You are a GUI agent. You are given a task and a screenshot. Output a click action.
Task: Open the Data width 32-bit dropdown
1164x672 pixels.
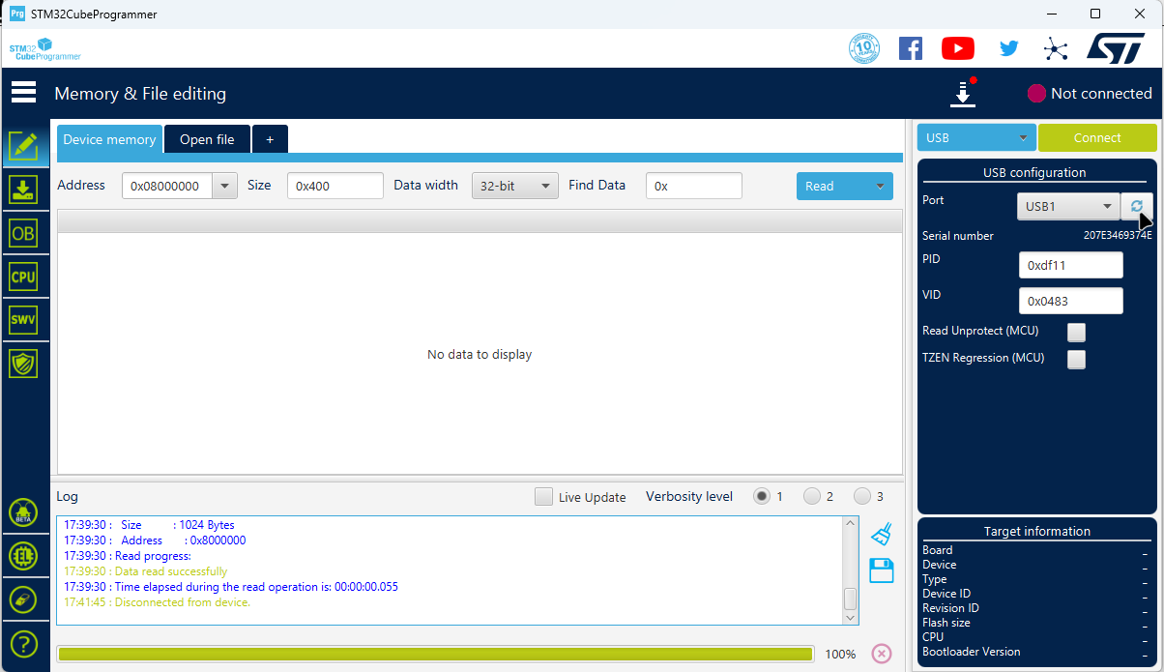(x=514, y=186)
